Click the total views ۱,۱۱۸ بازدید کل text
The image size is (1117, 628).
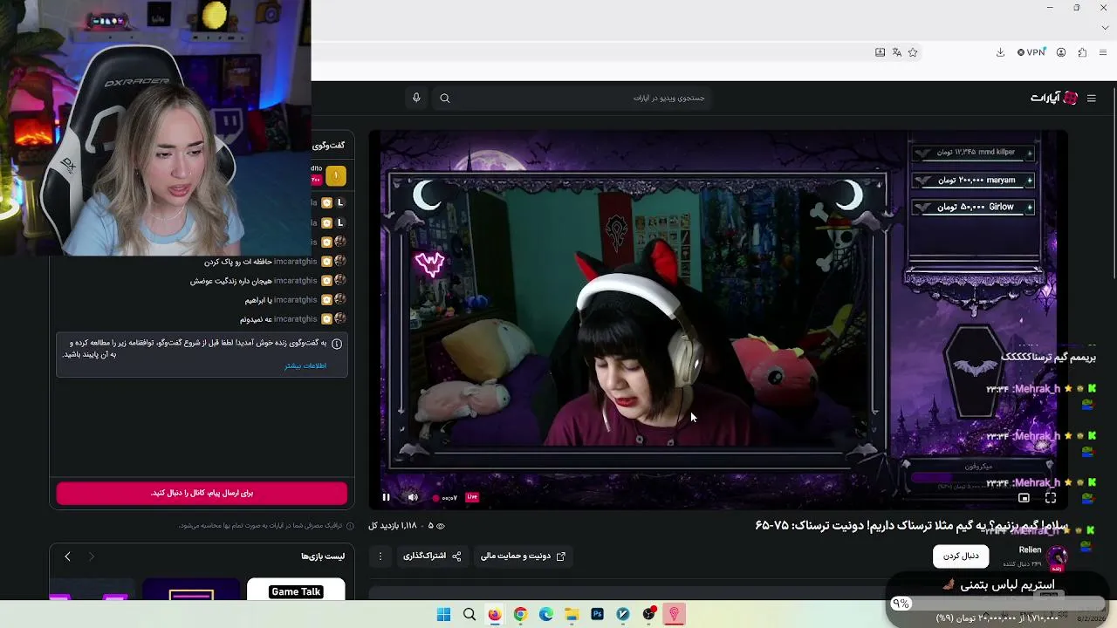pyautogui.click(x=393, y=526)
